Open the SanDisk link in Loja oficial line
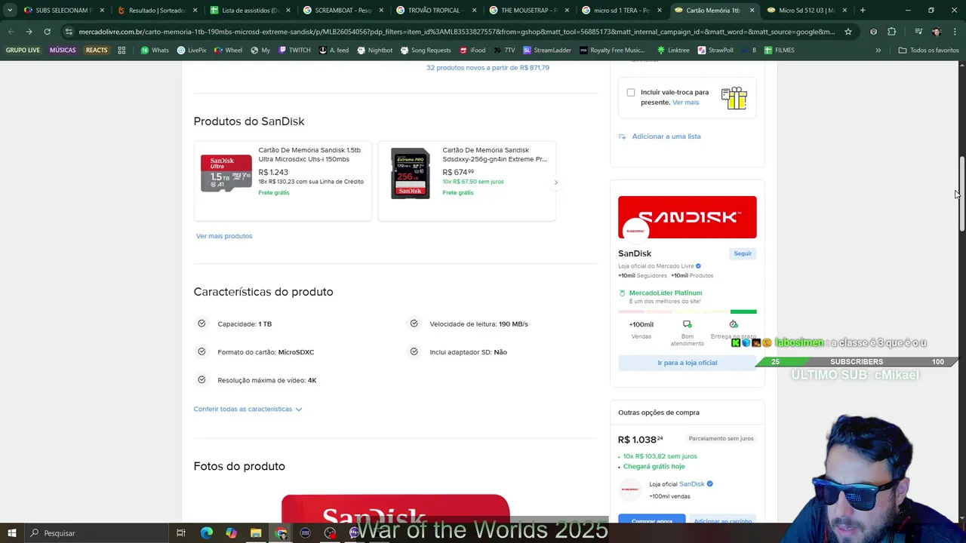 point(692,484)
